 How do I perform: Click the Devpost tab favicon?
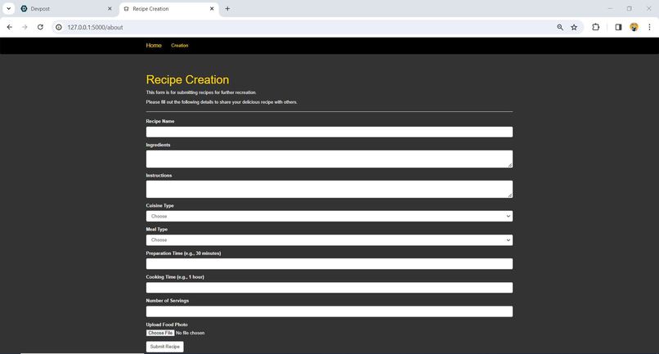24,9
